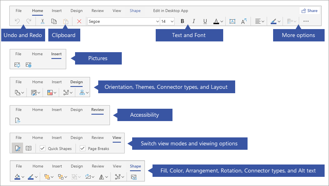Toggle Bold formatting in the Home ribbon
This screenshot has width=329, height=186.
(x=182, y=22)
